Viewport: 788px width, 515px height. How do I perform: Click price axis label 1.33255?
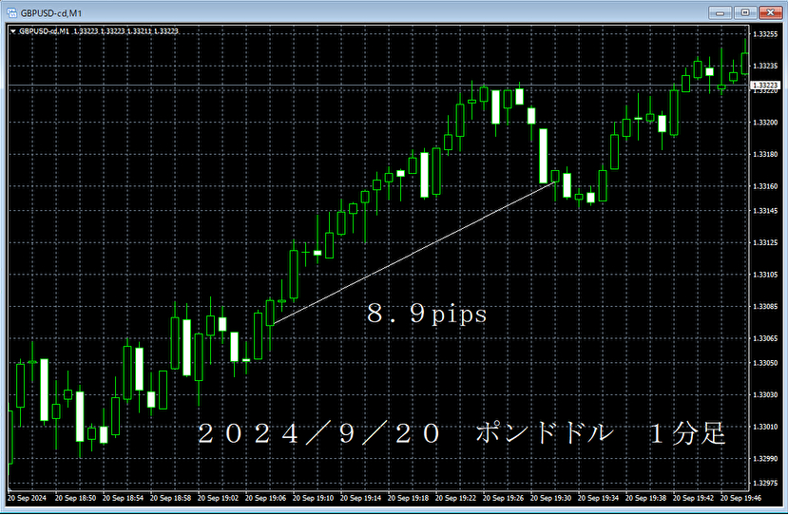[765, 34]
